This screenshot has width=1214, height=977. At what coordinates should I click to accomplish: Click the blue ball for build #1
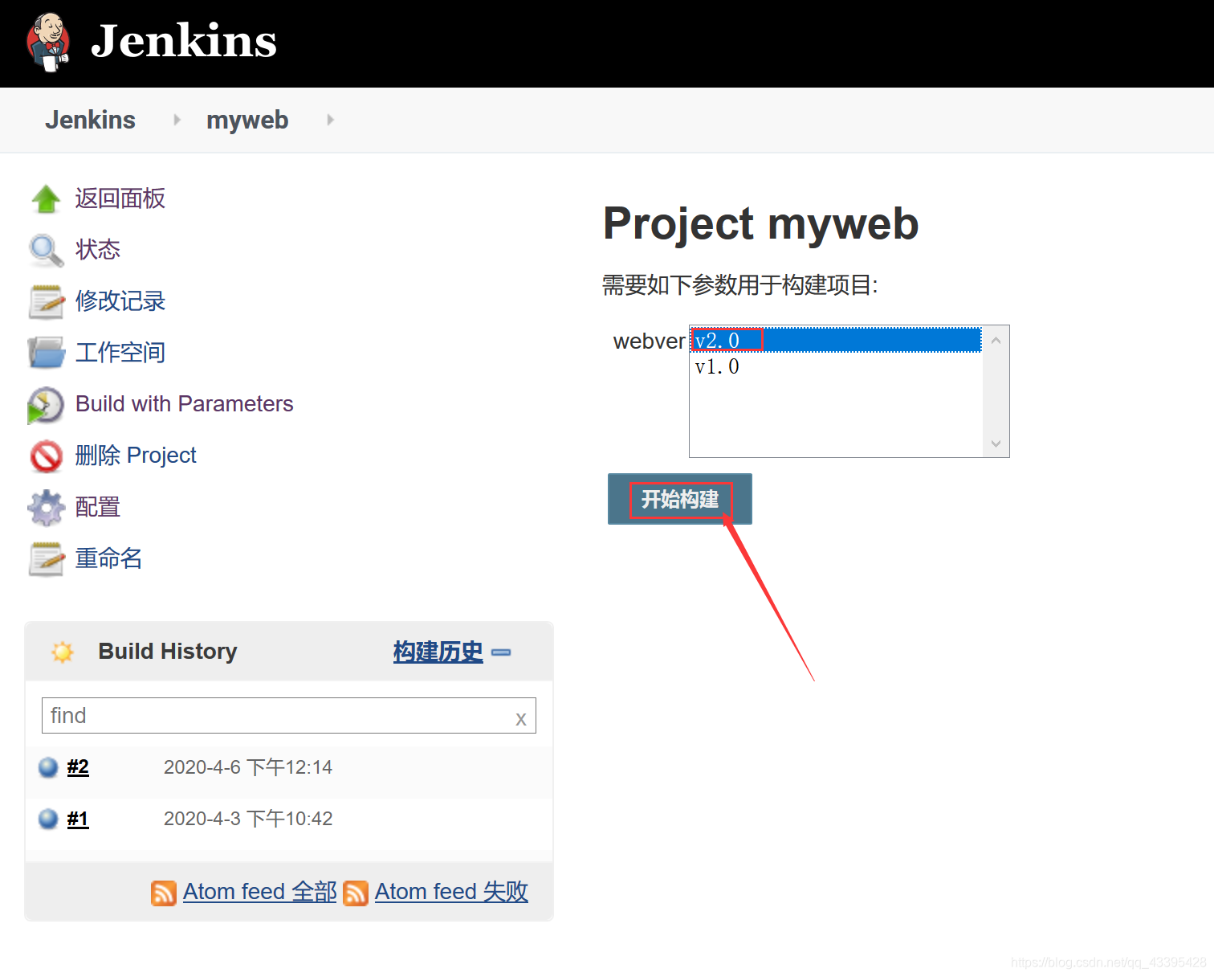(x=48, y=819)
